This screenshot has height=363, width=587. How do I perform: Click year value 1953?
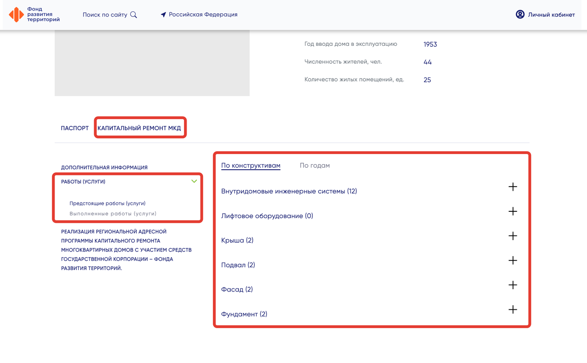(430, 44)
